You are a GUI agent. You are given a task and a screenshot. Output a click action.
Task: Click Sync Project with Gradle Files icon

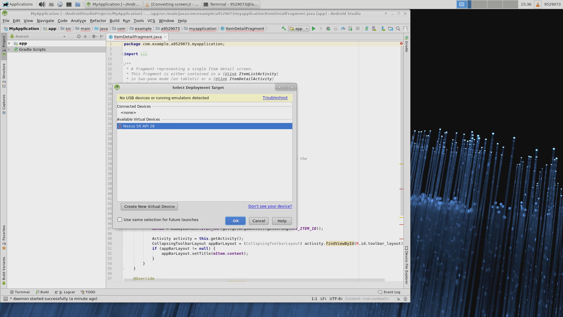367,28
